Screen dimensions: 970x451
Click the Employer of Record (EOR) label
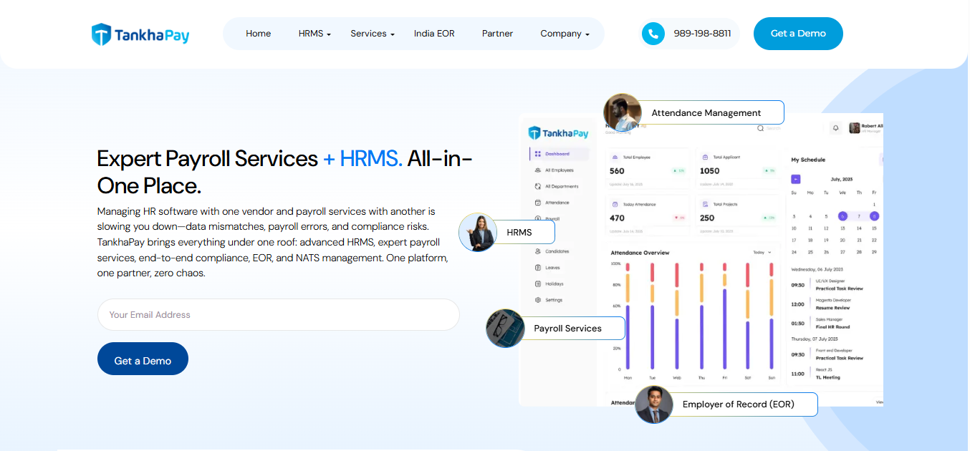coord(739,404)
